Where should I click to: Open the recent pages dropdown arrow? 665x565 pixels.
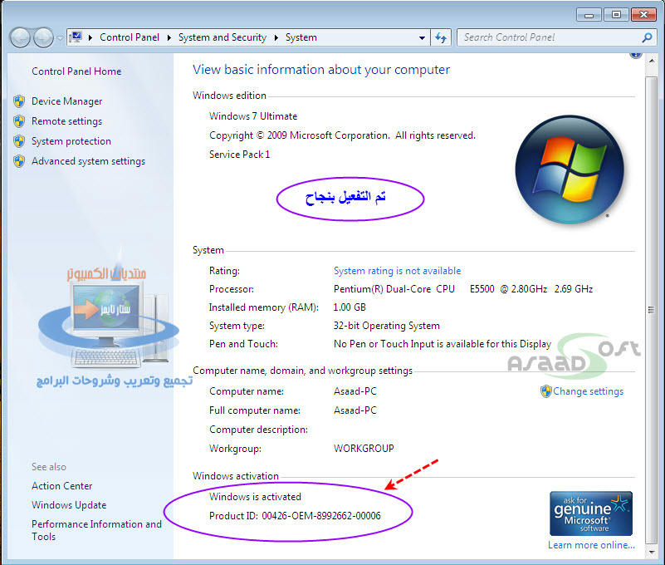coord(60,38)
